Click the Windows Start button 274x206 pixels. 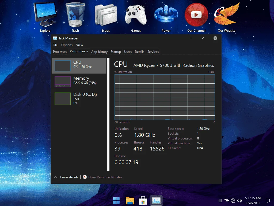(x=116, y=201)
